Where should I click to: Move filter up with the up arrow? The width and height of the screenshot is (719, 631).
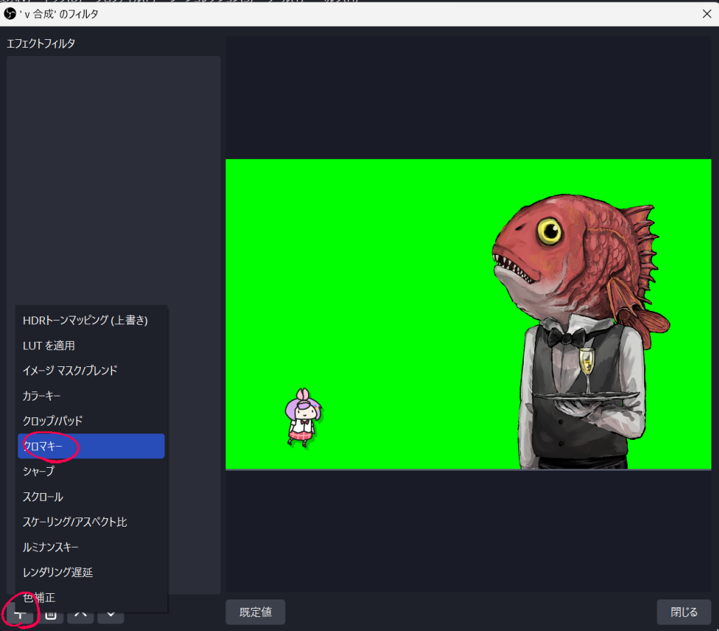[x=81, y=614]
